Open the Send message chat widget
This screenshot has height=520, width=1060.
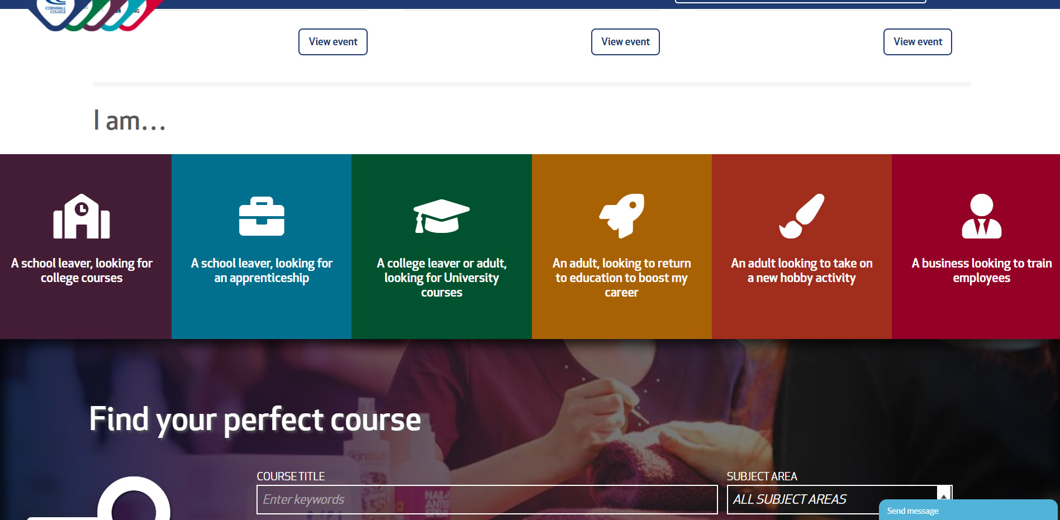[968, 511]
